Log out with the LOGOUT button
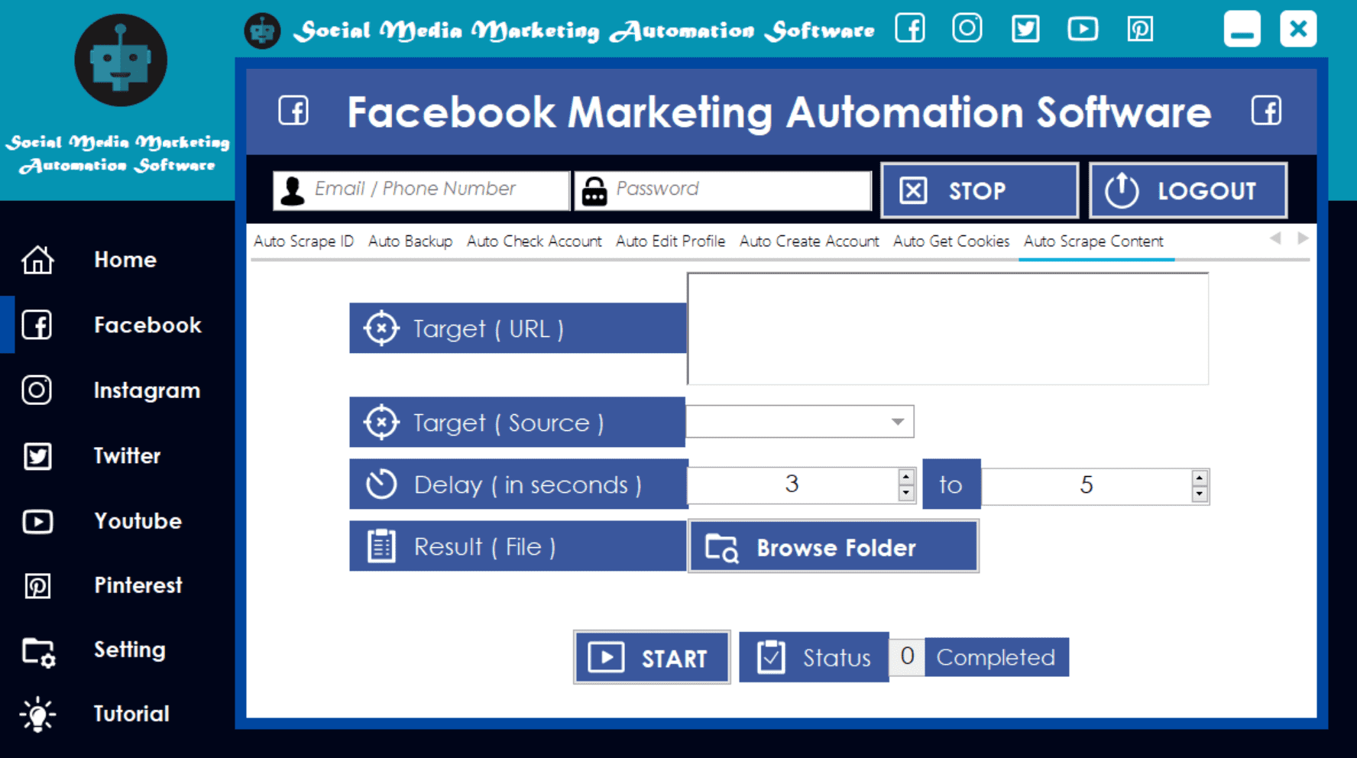 (1188, 190)
